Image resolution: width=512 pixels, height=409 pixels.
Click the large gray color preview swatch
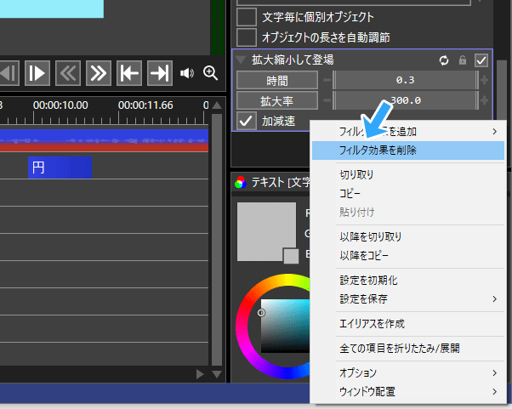pos(266,231)
